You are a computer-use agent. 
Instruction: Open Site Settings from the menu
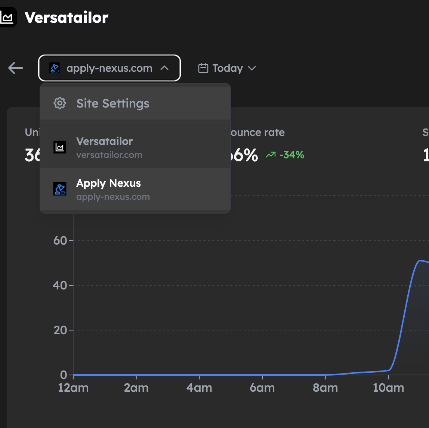point(113,103)
